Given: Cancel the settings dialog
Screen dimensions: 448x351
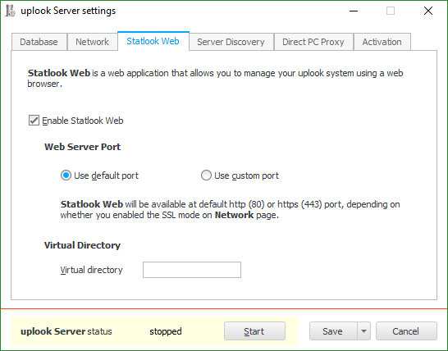Looking at the screenshot, I should 406,331.
